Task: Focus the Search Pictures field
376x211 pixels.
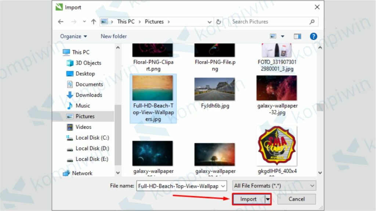Action: point(273,22)
